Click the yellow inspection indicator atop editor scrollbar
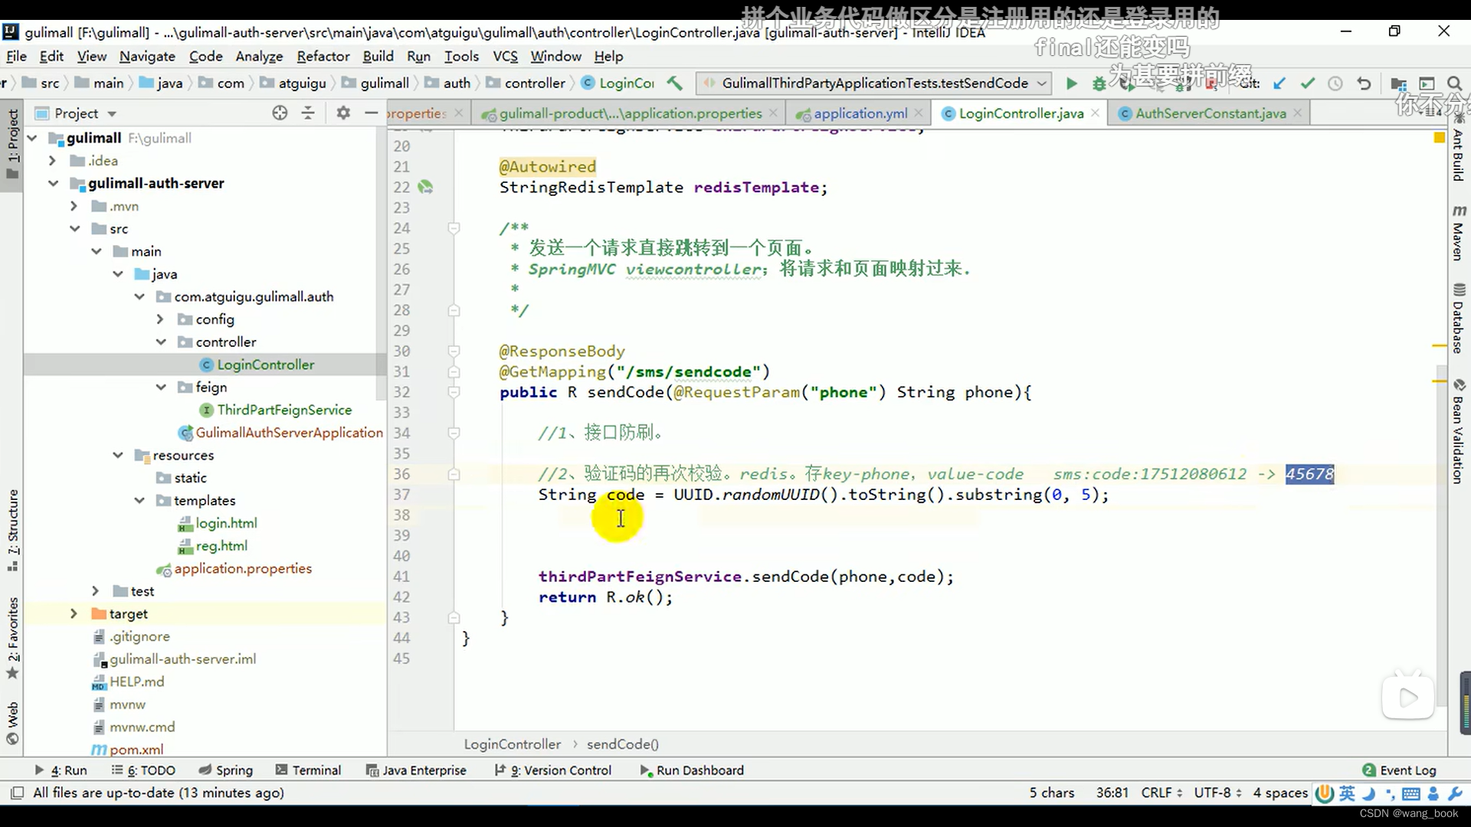This screenshot has width=1471, height=827. (x=1439, y=138)
